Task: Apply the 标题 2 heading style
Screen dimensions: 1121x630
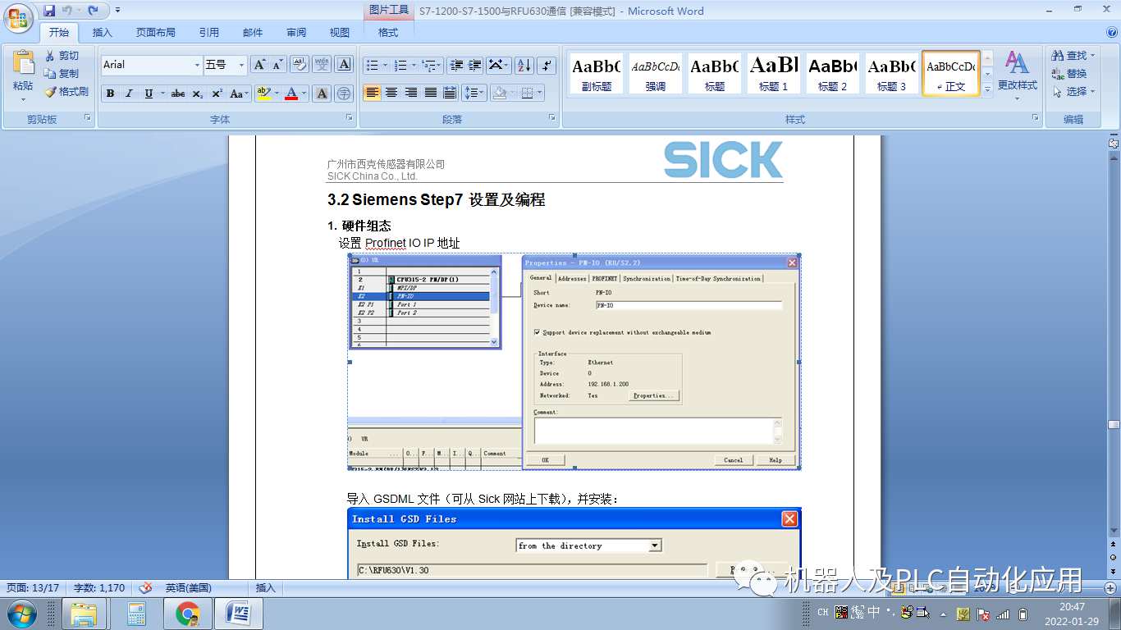Action: coord(833,74)
